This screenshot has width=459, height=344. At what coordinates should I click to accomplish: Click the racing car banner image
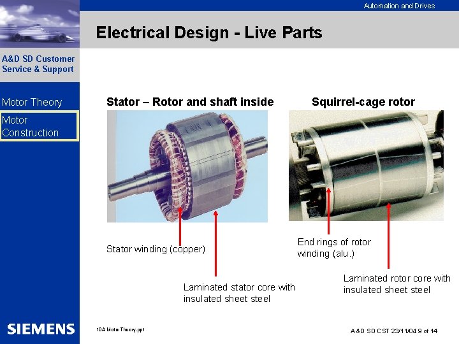[40, 24]
